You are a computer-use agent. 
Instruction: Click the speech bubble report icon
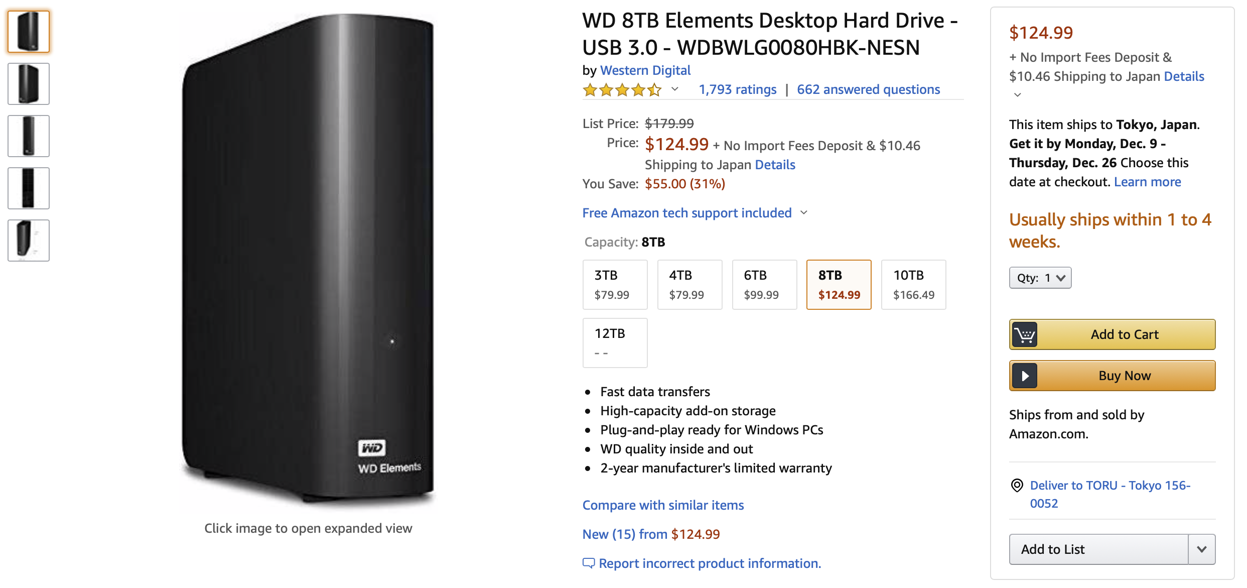pyautogui.click(x=588, y=563)
